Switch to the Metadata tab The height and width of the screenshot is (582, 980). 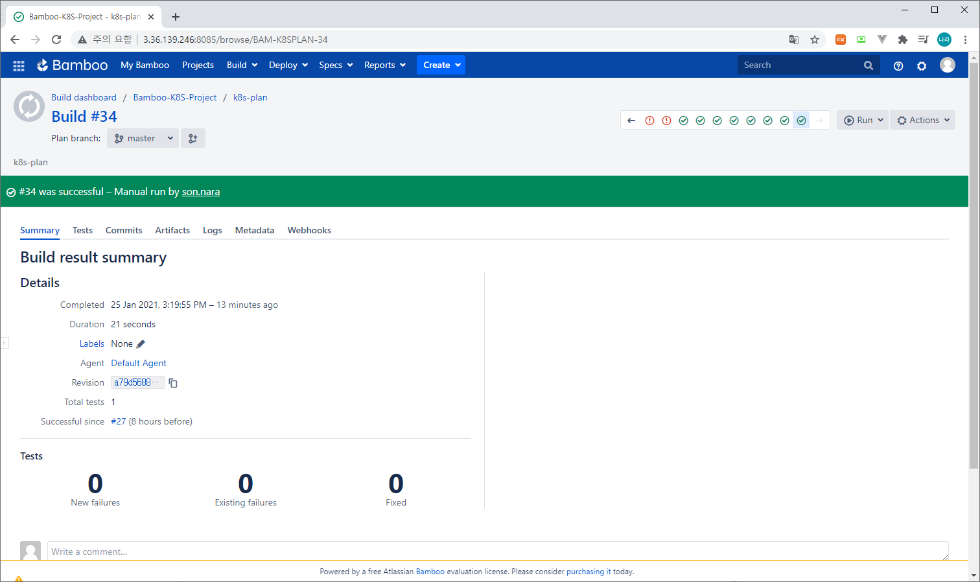(255, 230)
